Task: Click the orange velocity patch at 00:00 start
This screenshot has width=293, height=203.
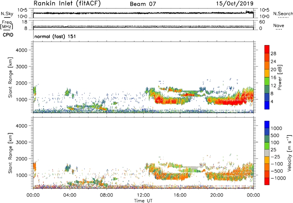Action: point(34,166)
